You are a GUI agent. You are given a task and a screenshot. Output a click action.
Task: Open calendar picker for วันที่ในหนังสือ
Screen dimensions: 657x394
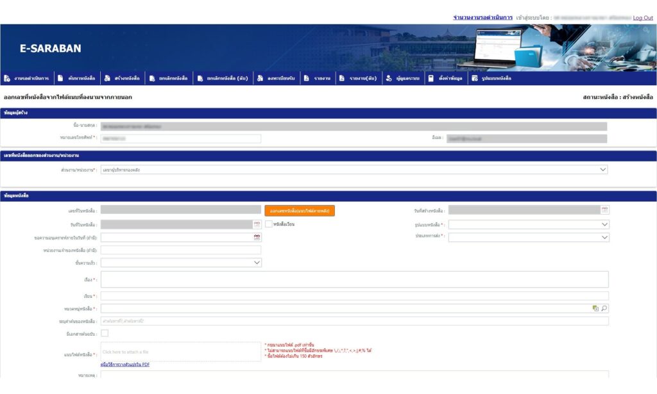coord(257,224)
